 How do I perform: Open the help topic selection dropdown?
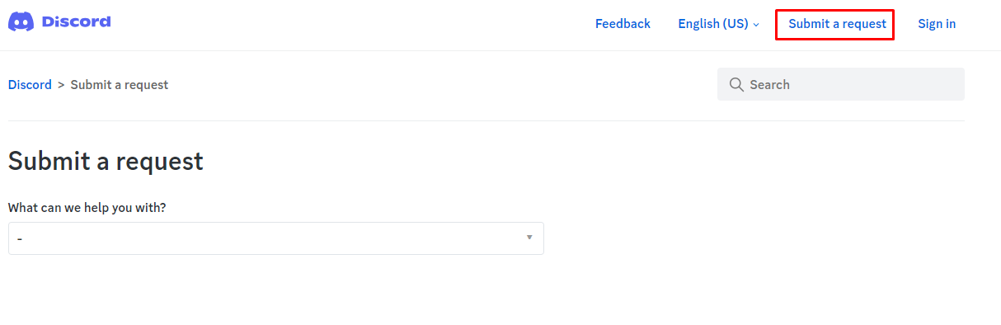(x=276, y=238)
